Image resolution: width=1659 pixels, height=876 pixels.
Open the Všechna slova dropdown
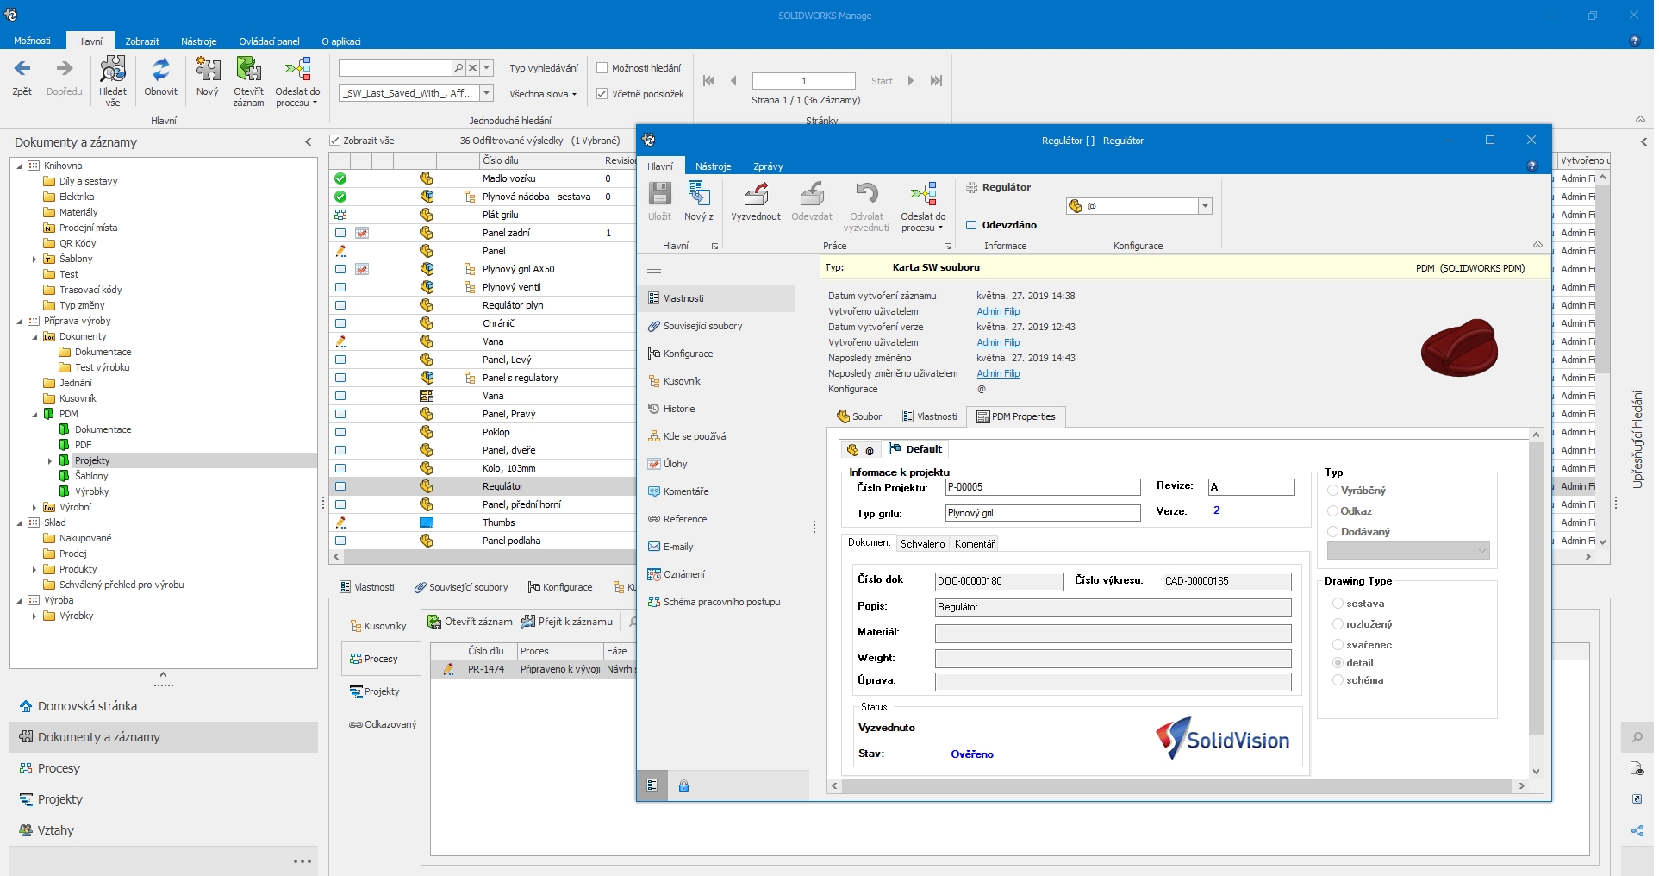click(x=543, y=94)
